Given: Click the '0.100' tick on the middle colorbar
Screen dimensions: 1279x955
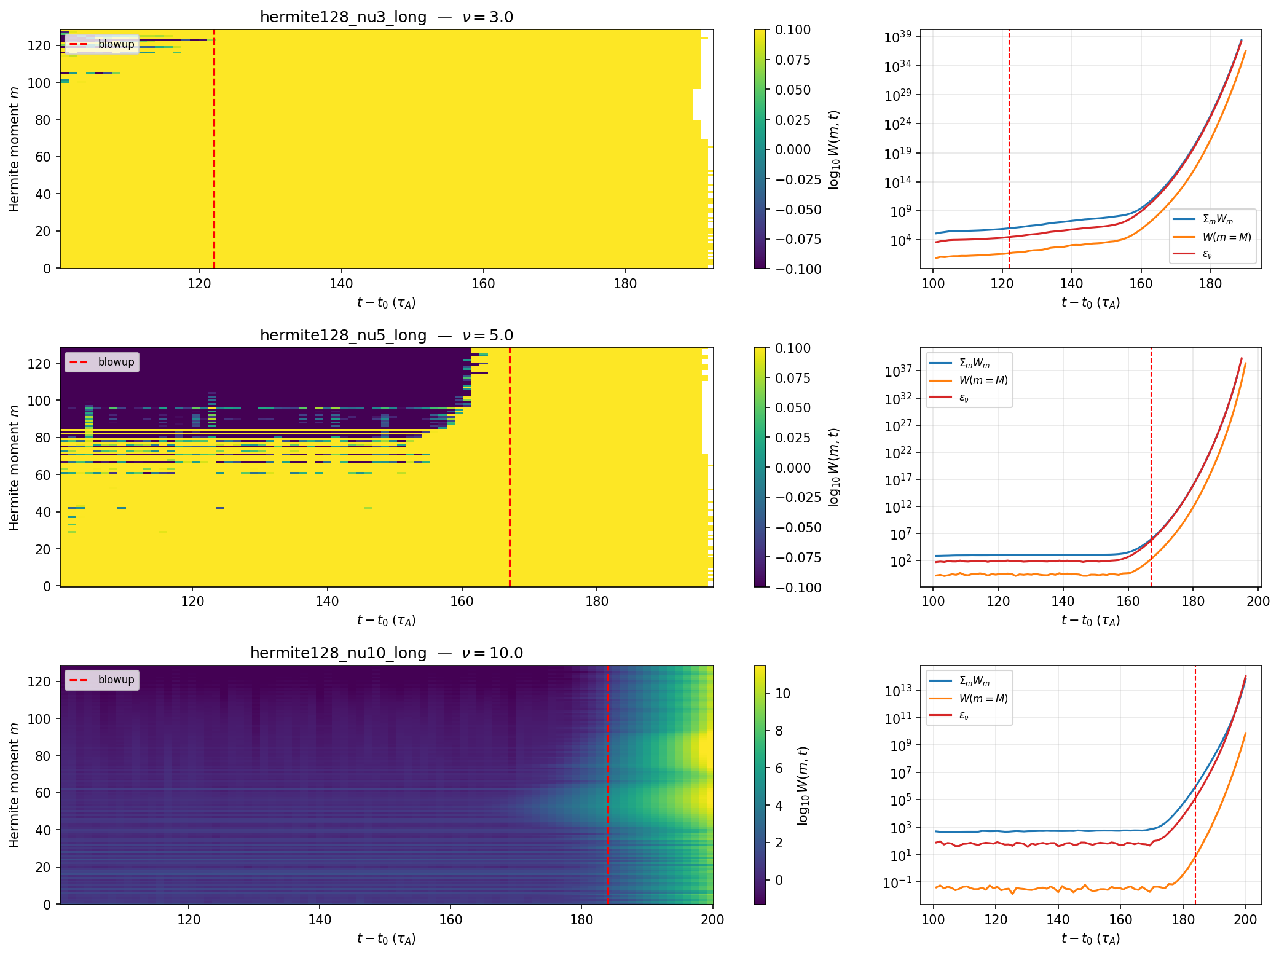Looking at the screenshot, I should coord(793,348).
